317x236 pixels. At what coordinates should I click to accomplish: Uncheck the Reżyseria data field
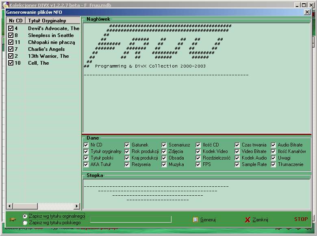coord(127,164)
